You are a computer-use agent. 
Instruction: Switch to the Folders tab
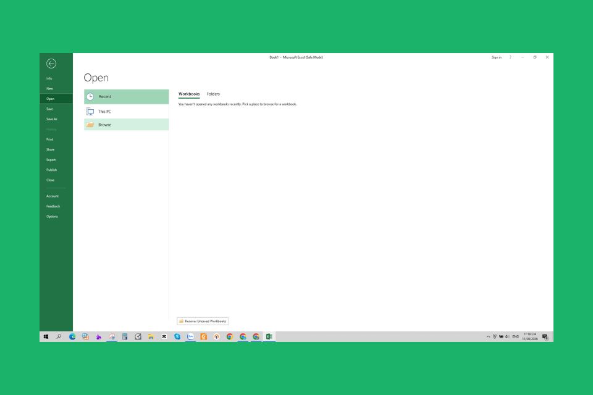[x=213, y=94]
